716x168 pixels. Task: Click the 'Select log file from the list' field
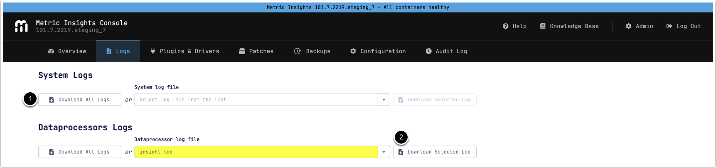[256, 100]
